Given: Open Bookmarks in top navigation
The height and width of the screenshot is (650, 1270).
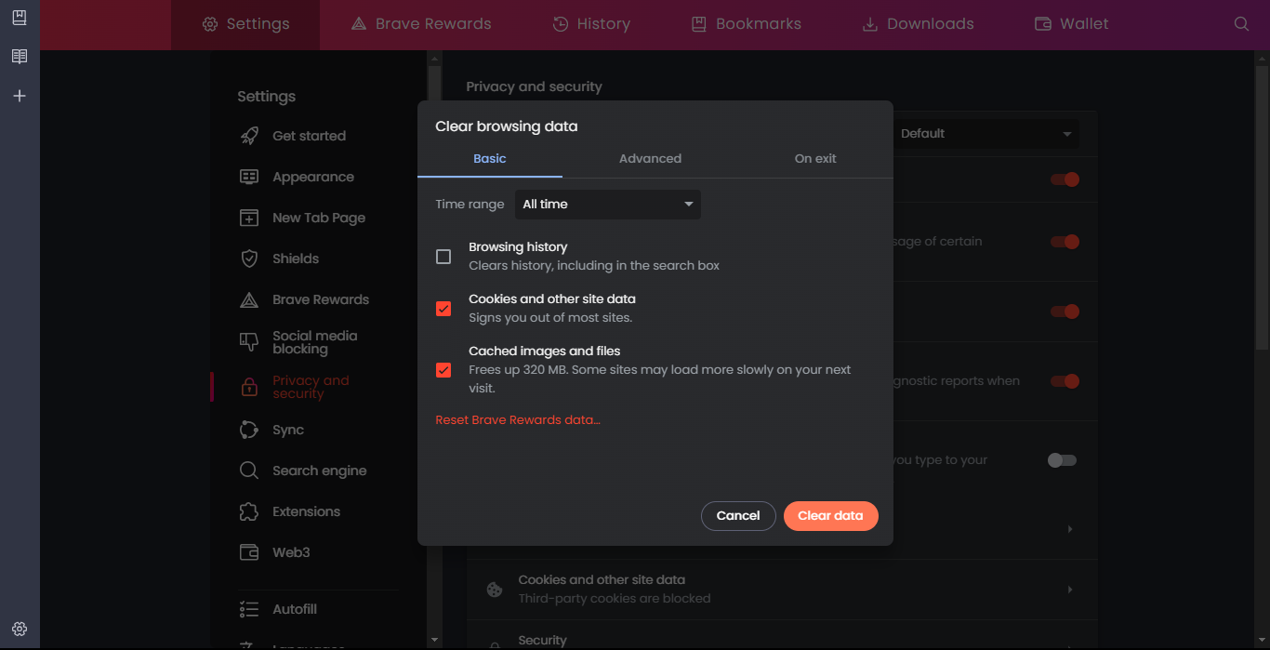Looking at the screenshot, I should coord(747,24).
